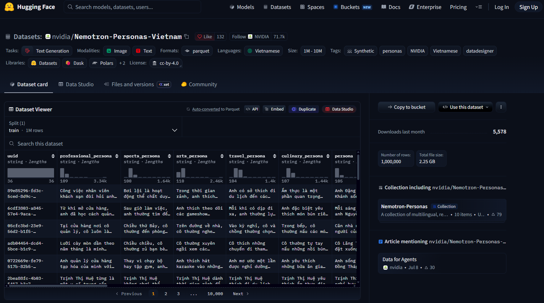
Task: Open Files and versions tab
Action: (137, 84)
